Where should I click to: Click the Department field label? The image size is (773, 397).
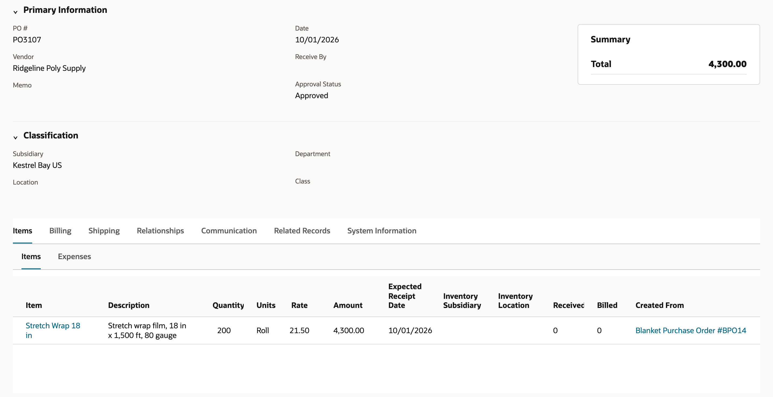(x=312, y=154)
